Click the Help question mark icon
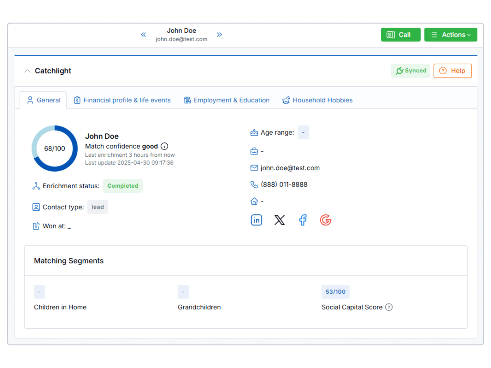Viewport: 491px width, 368px height. 443,71
